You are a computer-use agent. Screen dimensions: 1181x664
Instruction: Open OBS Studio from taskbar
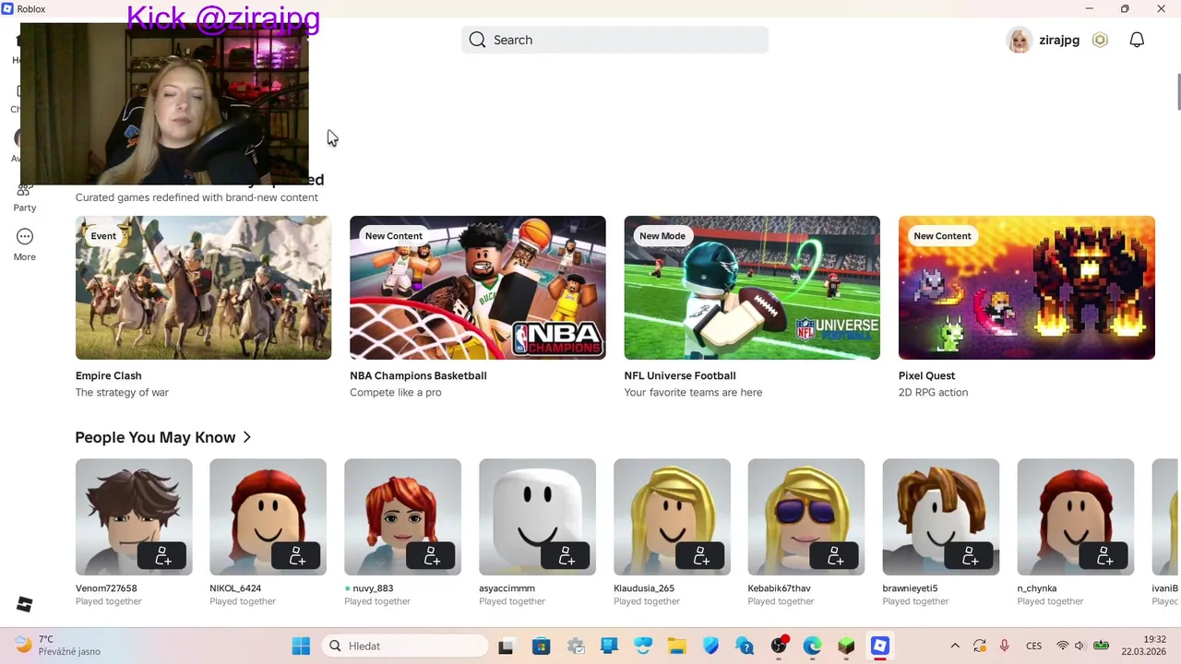pyautogui.click(x=779, y=646)
